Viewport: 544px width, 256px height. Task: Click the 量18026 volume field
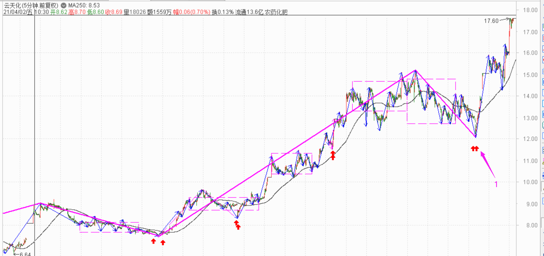(x=134, y=12)
